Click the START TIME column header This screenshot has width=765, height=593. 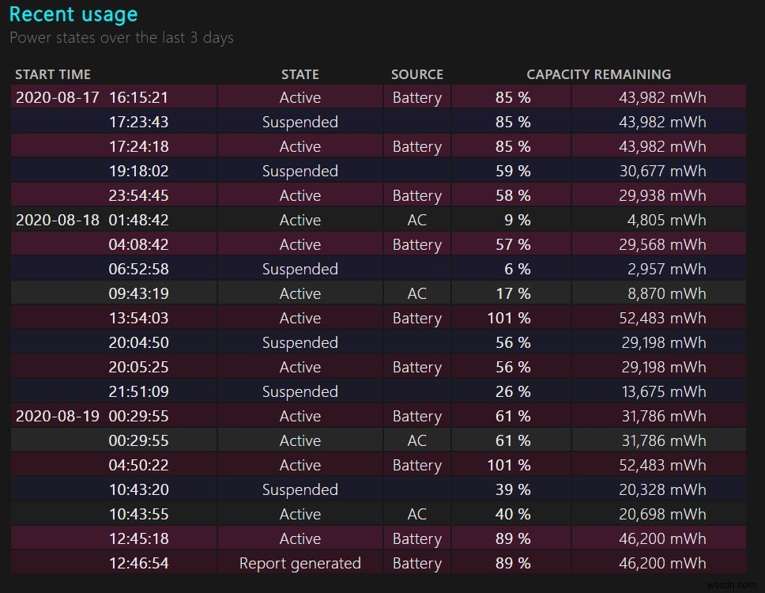click(x=53, y=74)
